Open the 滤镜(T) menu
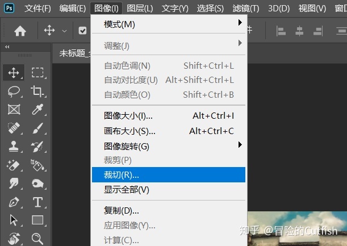This screenshot has width=347, height=246. [246, 9]
